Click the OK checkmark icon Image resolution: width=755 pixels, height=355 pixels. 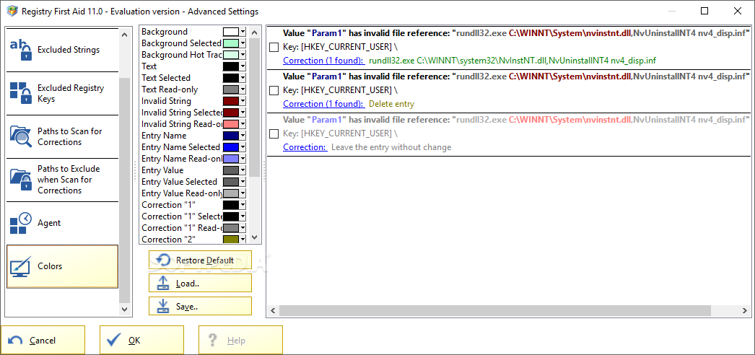[x=114, y=341]
